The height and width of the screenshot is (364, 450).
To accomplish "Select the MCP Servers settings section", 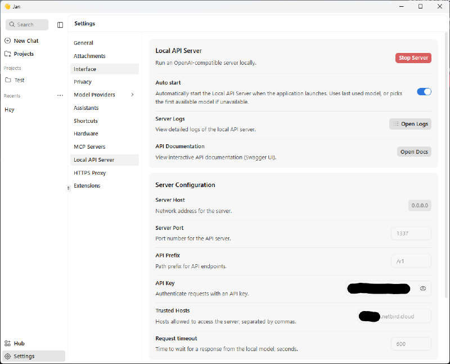I will click(89, 147).
